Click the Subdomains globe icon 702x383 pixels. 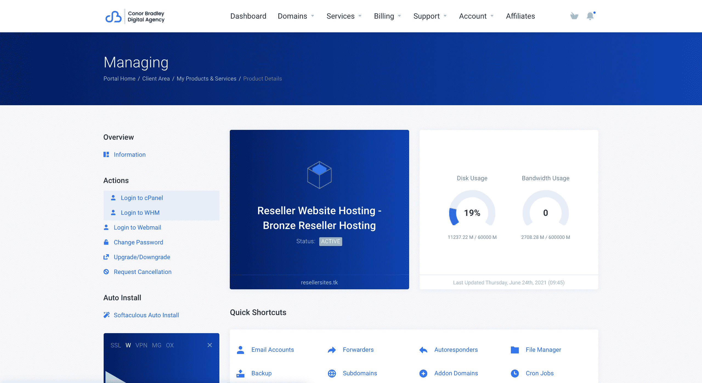click(332, 373)
